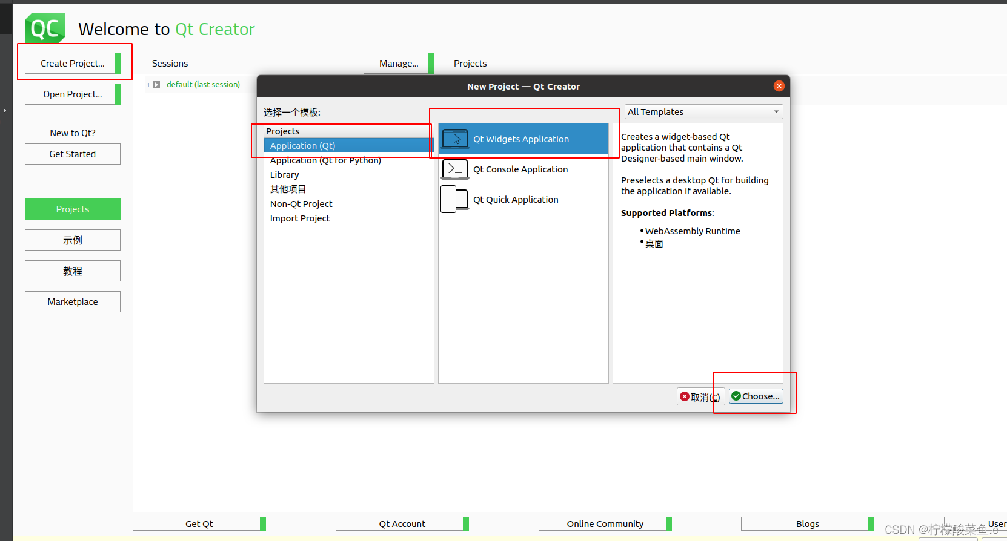Click the 取消 (Cancel) button
This screenshot has height=541, width=1007.
[x=700, y=397]
